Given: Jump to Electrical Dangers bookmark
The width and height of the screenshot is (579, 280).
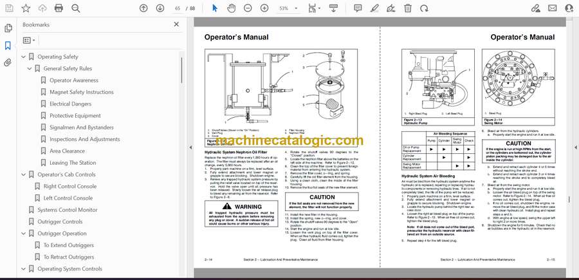Looking at the screenshot, I should 70,104.
